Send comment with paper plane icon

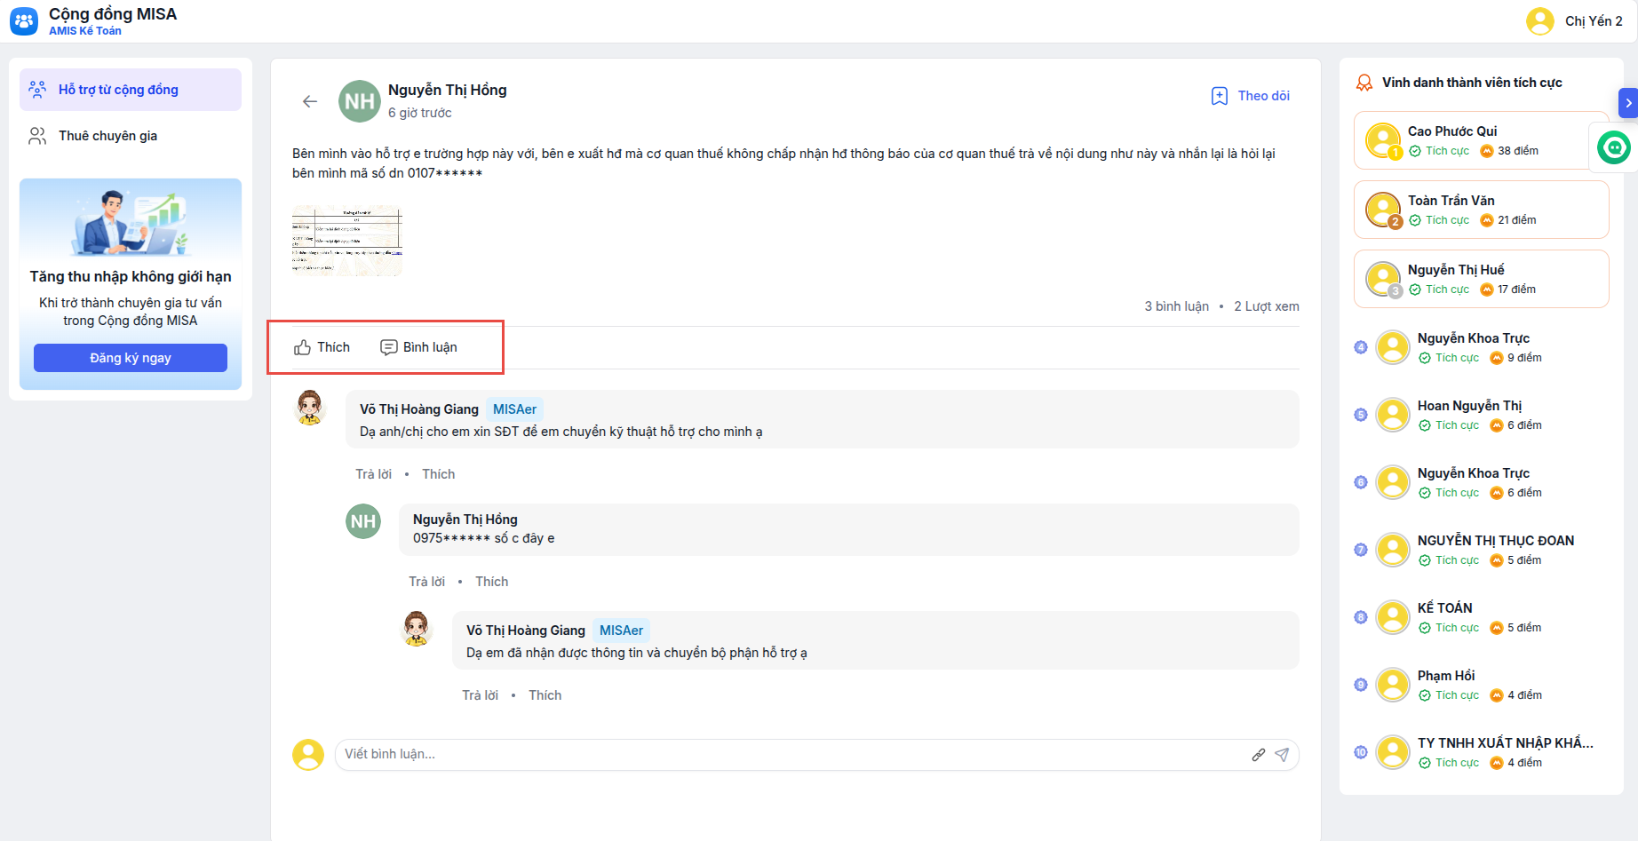[1282, 755]
